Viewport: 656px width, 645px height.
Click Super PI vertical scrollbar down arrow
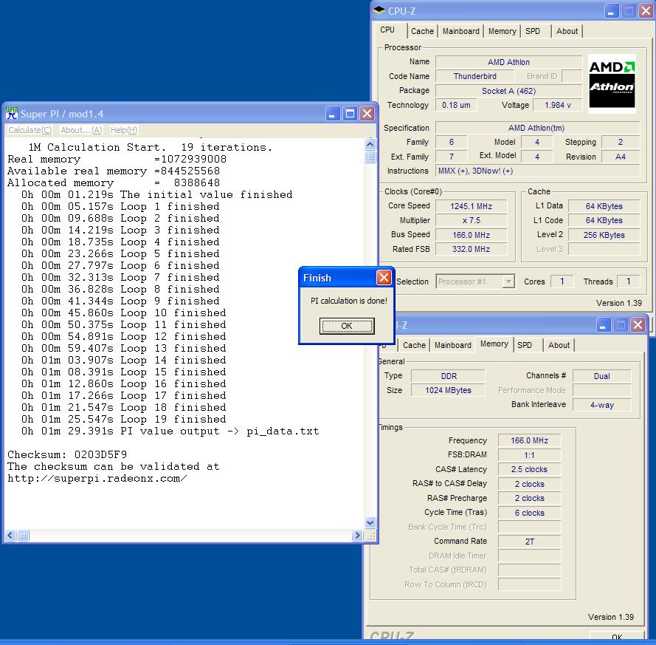(x=370, y=522)
